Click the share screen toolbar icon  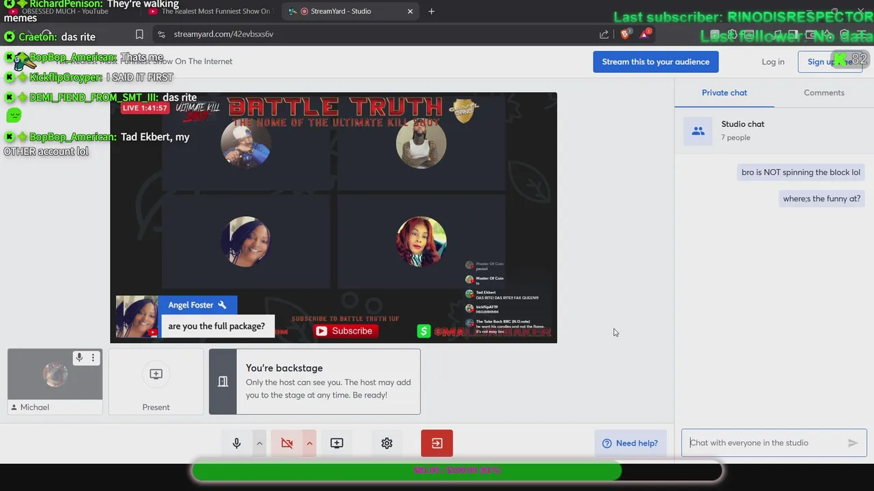[x=337, y=443]
